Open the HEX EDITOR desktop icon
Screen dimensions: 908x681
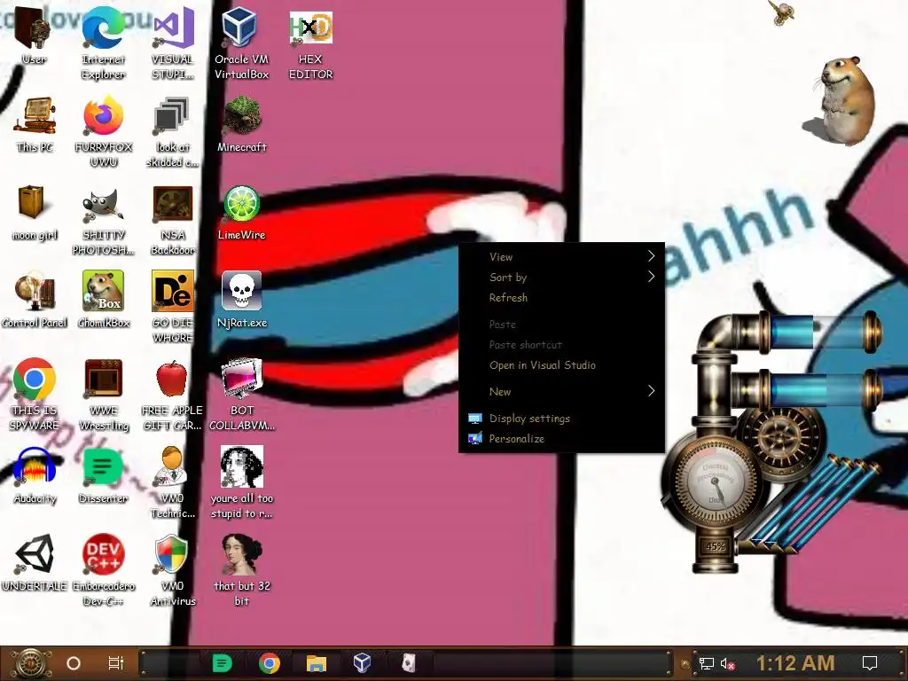coord(311,43)
